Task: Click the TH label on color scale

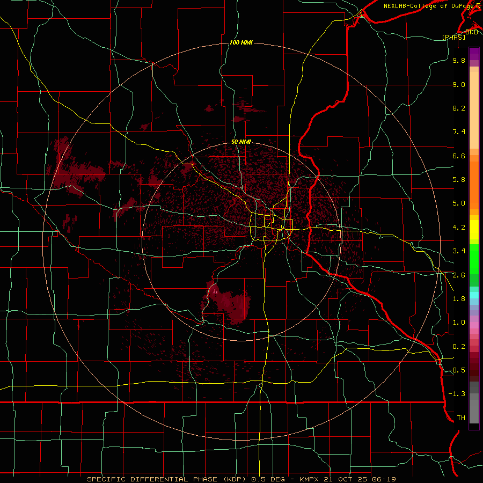Action: (x=461, y=418)
